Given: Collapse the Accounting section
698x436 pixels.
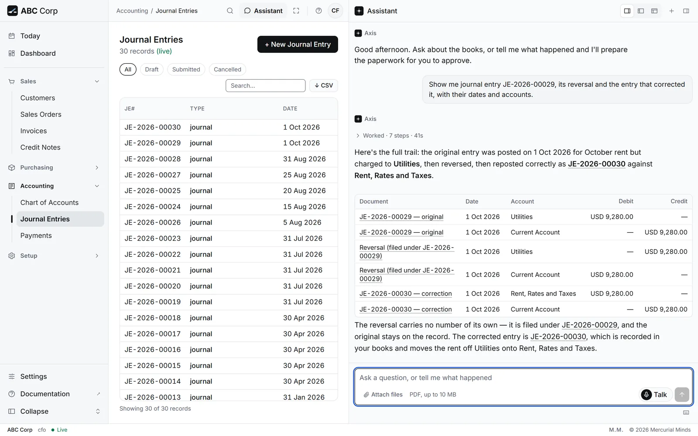Looking at the screenshot, I should pyautogui.click(x=54, y=186).
